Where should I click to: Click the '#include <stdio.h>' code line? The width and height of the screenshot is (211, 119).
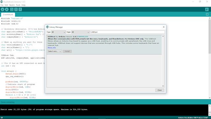11,21
